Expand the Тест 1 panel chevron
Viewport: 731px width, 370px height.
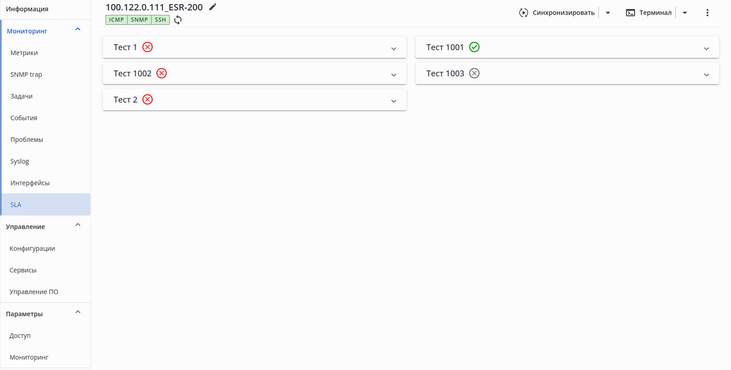click(x=394, y=49)
